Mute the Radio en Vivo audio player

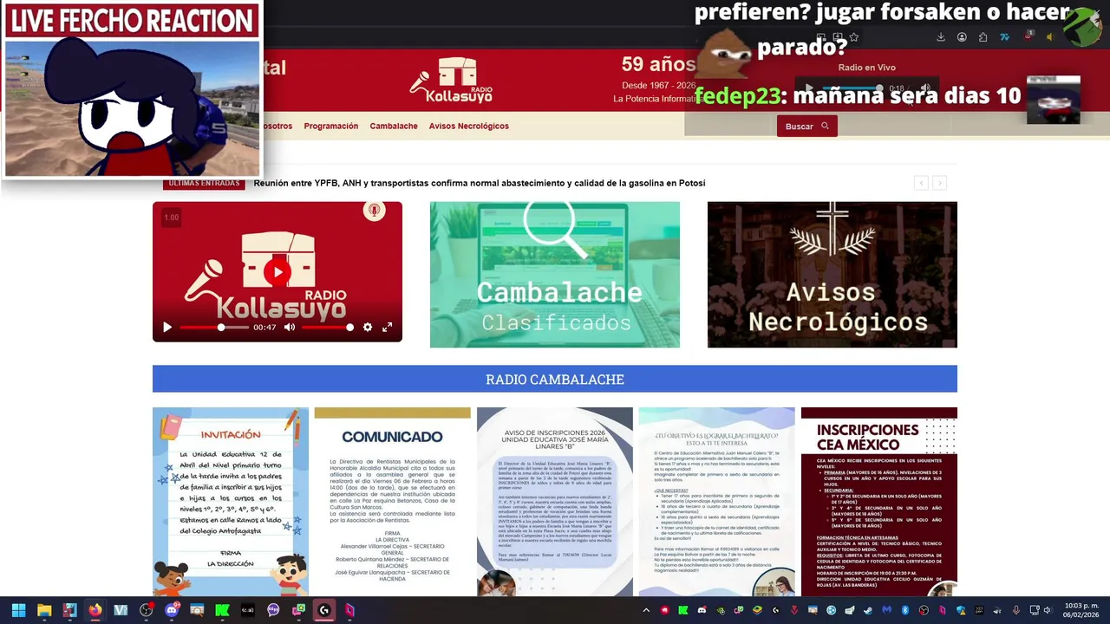[x=925, y=88]
